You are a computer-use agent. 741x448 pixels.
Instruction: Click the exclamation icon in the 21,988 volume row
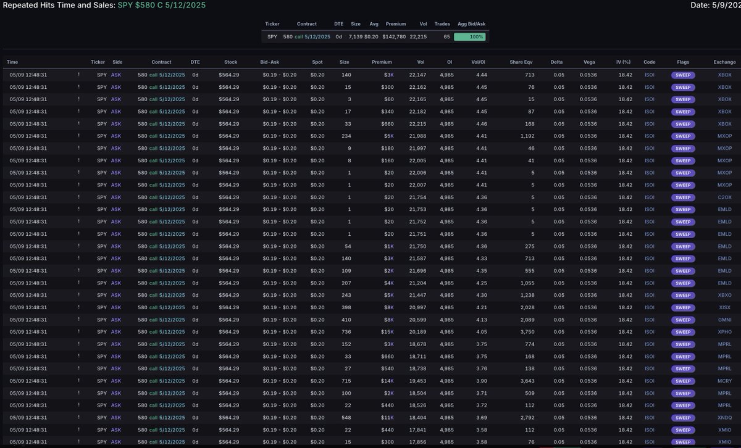(x=78, y=136)
